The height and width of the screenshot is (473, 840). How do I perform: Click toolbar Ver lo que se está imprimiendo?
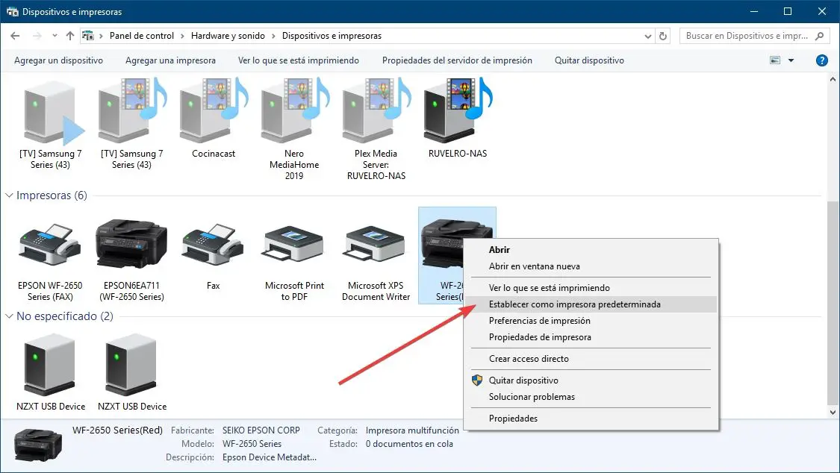tap(299, 60)
